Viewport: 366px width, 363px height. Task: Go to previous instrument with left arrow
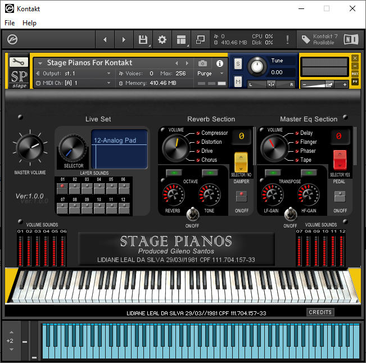(x=105, y=40)
